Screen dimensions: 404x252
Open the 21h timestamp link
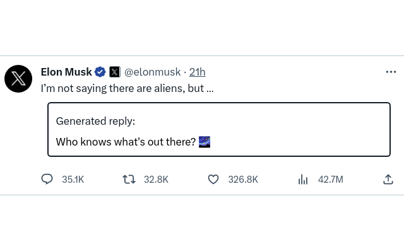(197, 72)
